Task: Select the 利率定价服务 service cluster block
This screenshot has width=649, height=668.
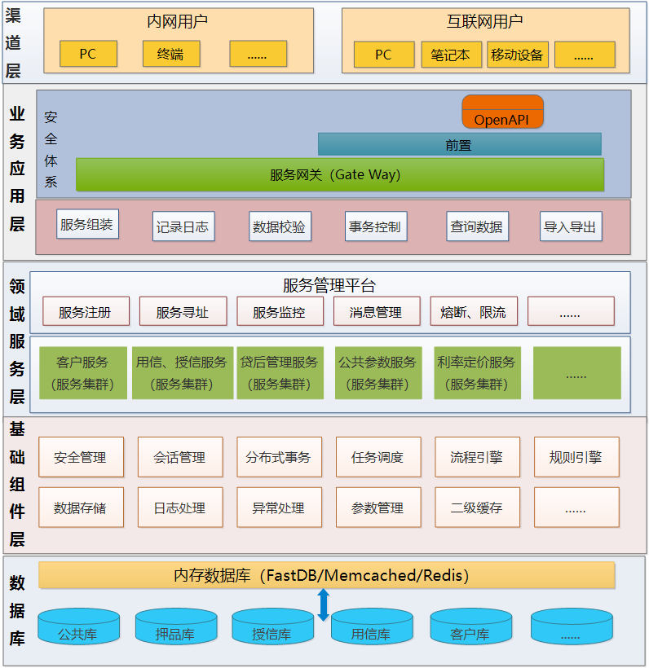Action: (x=477, y=373)
